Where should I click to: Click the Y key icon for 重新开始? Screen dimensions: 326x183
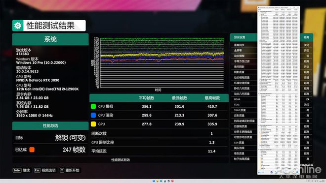click(x=62, y=170)
